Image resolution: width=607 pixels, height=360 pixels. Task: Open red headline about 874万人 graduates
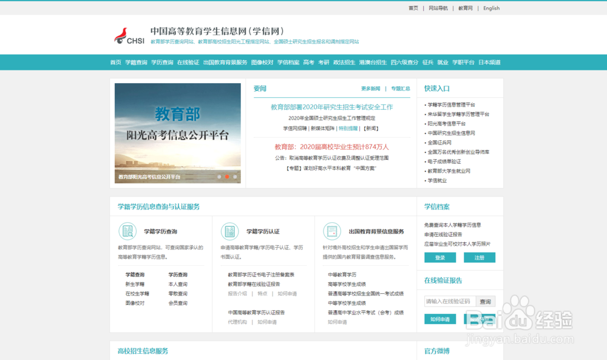coord(332,147)
